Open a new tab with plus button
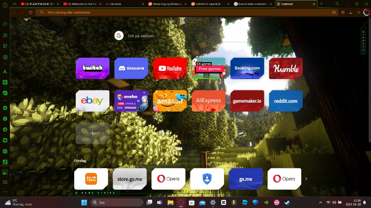 pyautogui.click(x=321, y=4)
